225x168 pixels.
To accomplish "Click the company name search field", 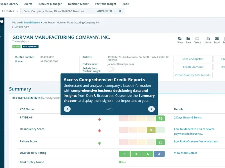I will (x=58, y=11).
